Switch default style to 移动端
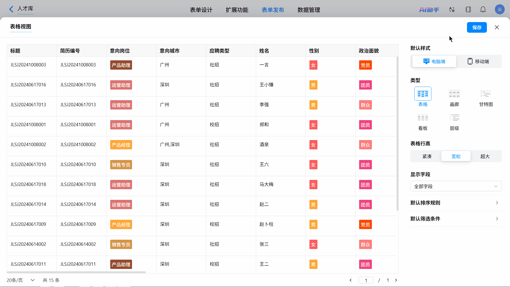Image resolution: width=510 pixels, height=287 pixels. (478, 61)
